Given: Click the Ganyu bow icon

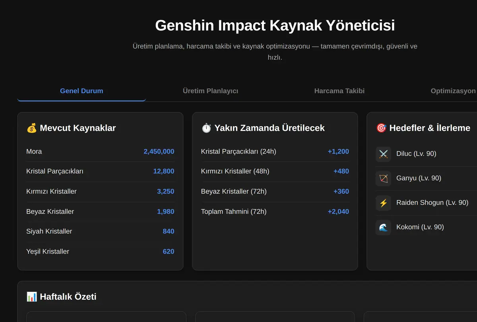Looking at the screenshot, I should [x=383, y=178].
